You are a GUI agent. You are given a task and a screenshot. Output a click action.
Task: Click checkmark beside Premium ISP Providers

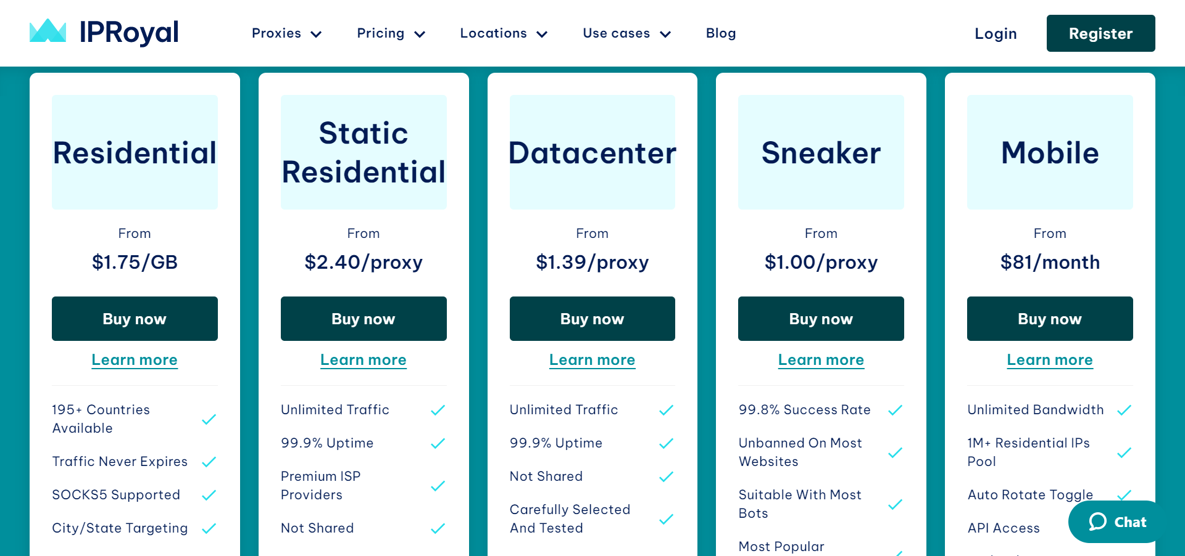click(x=438, y=486)
